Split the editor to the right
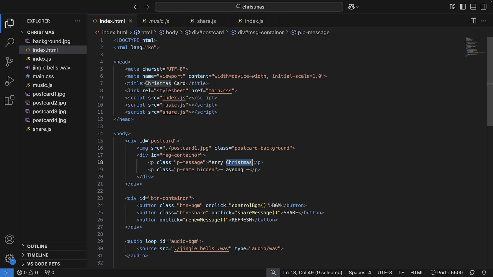The width and height of the screenshot is (493, 277). tap(473, 21)
